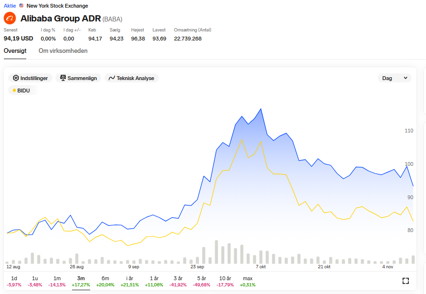This screenshot has width=426, height=294.
Task: Click the +0,31% change under max
Action: pos(248,285)
